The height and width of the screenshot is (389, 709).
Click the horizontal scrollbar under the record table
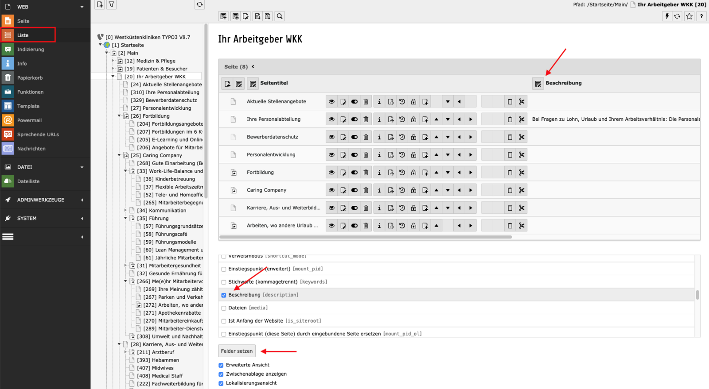pyautogui.click(x=366, y=237)
